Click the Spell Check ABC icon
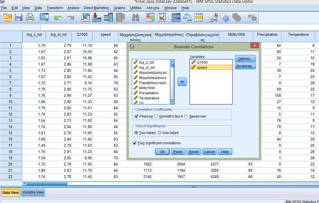This screenshot has height=203, width=319. pyautogui.click(x=252, y=17)
